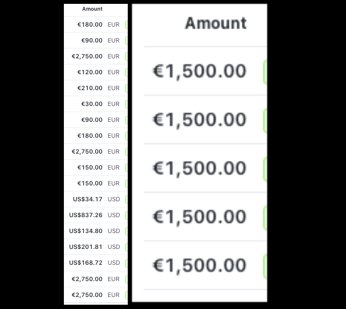Click the large Amount header above €1,500.00

(x=216, y=23)
